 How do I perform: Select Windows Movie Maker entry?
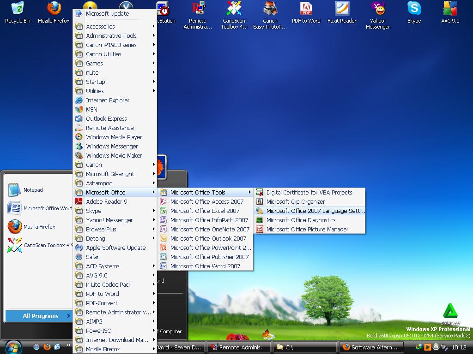115,155
